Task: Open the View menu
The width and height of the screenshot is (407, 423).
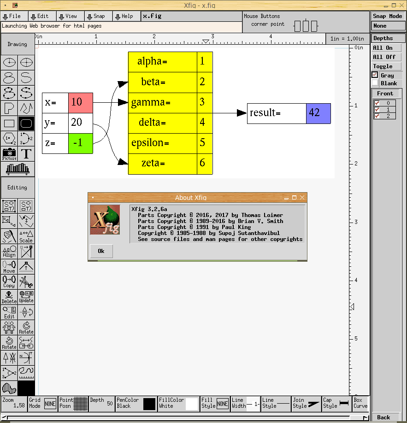Action: click(71, 16)
